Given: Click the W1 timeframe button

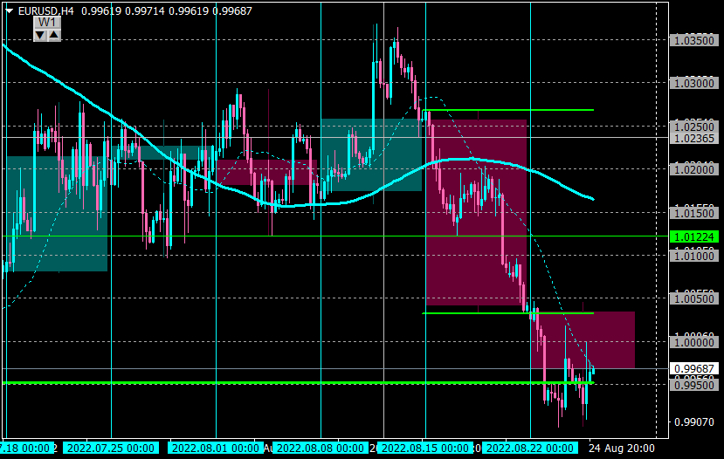Looking at the screenshot, I should coord(46,23).
